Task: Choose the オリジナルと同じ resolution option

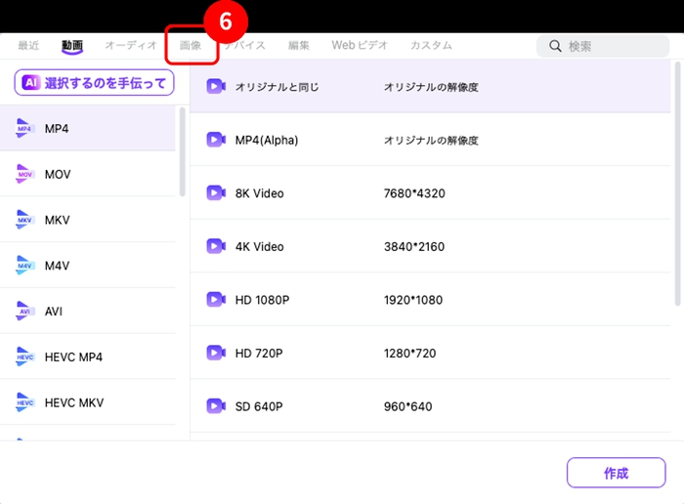Action: coord(430,87)
